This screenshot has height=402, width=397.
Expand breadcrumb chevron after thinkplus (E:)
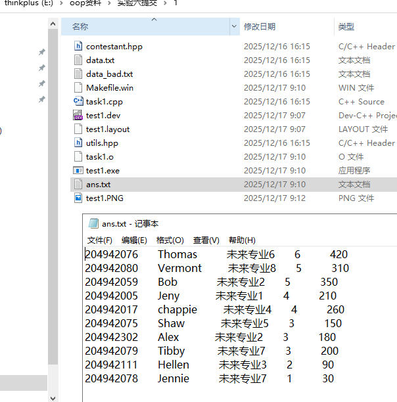[62, 3]
